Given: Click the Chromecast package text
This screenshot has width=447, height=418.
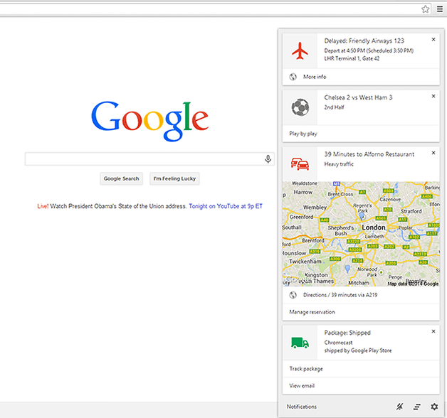Looking at the screenshot, I should [x=338, y=343].
